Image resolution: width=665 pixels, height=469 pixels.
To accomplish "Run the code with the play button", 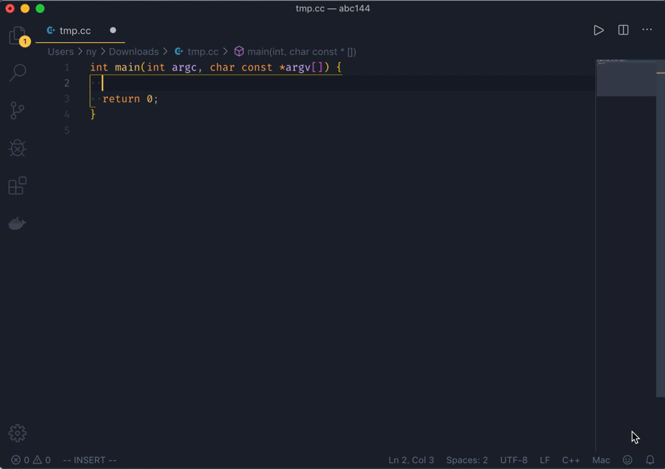I will 598,30.
